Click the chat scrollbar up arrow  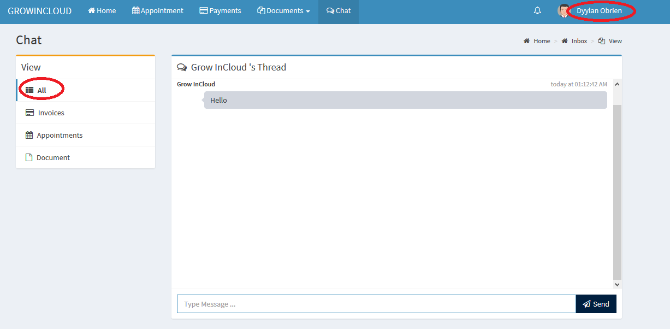point(617,84)
